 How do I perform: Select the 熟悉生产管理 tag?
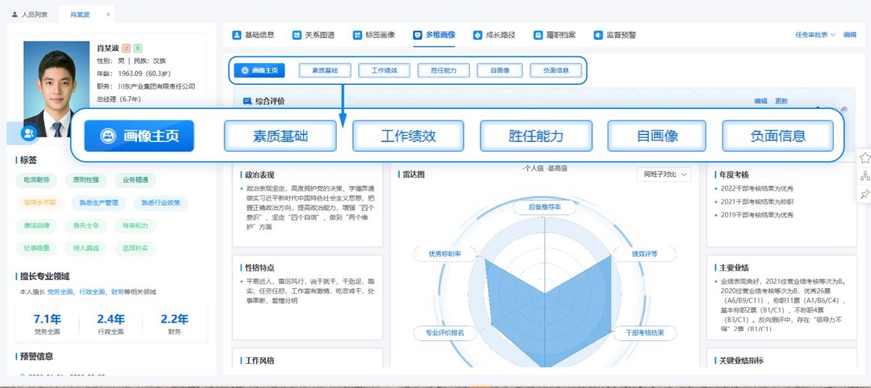point(99,203)
